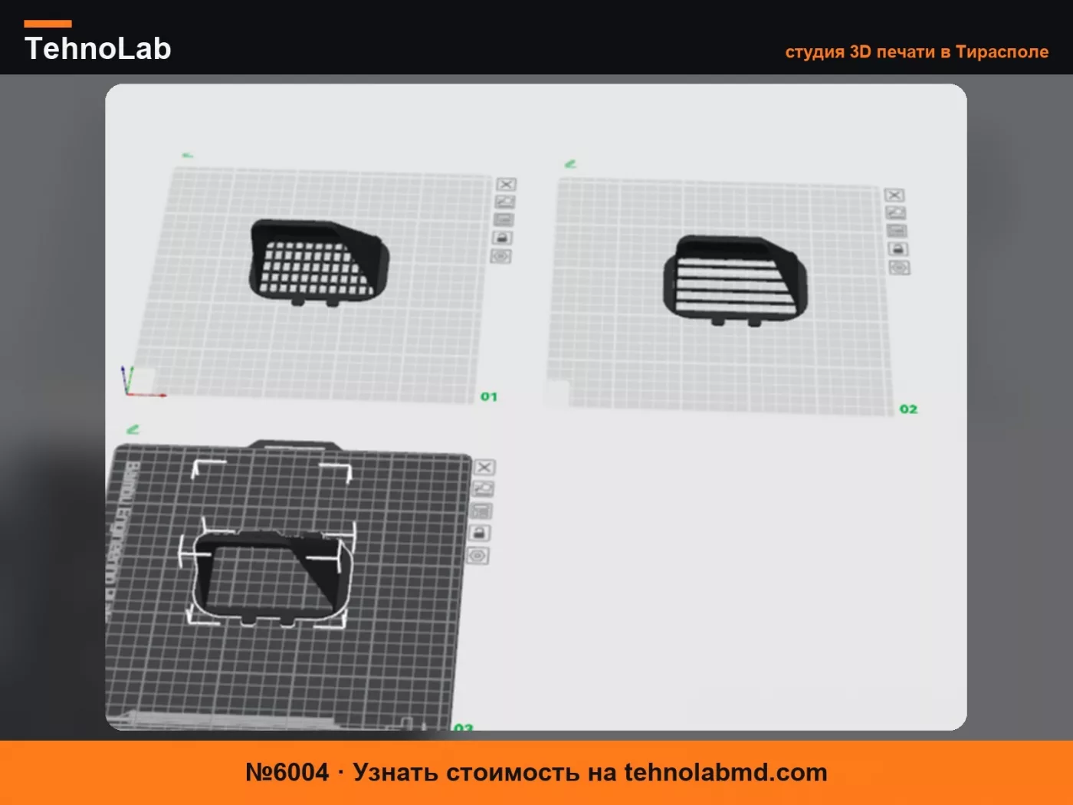Toggle the lock on plate 01
The width and height of the screenshot is (1073, 805).
502,238
